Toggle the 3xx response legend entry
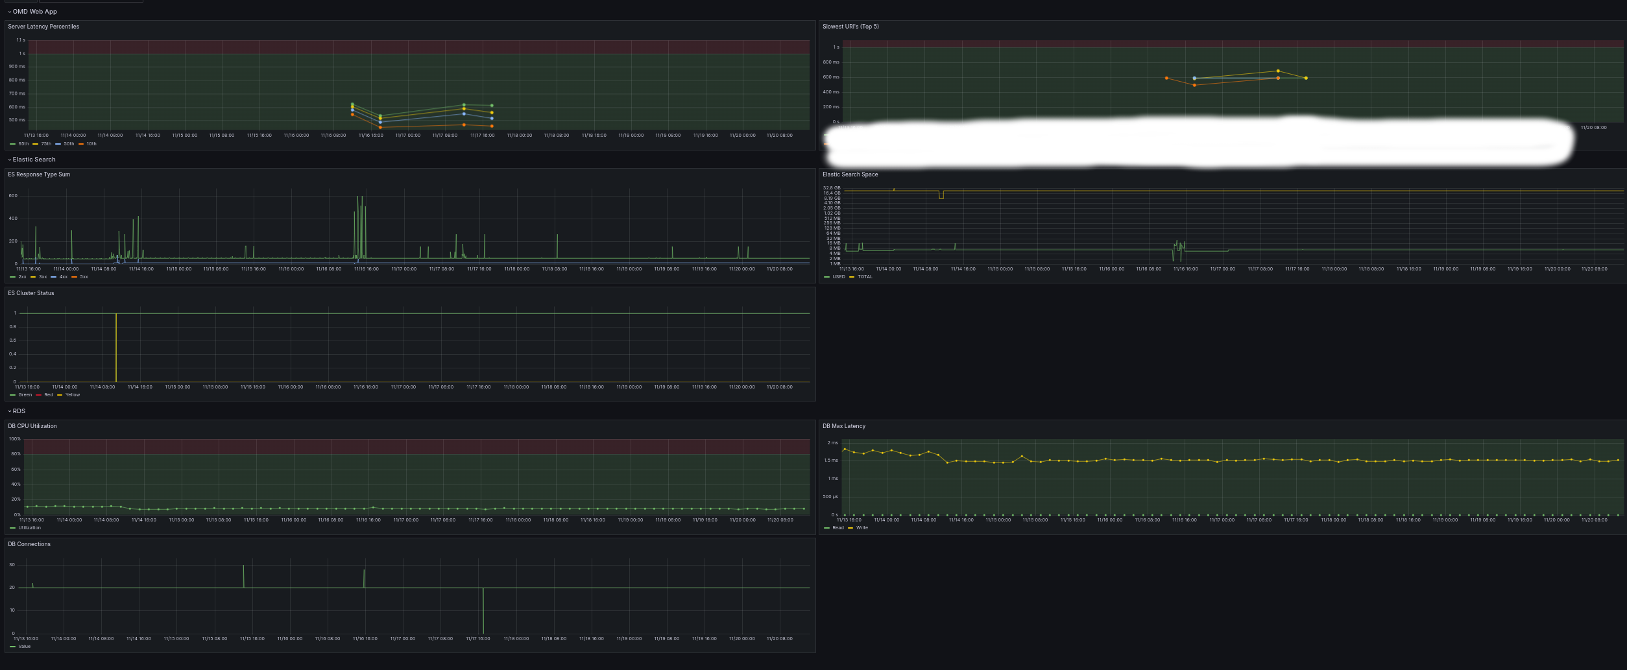The height and width of the screenshot is (670, 1627). [x=43, y=277]
